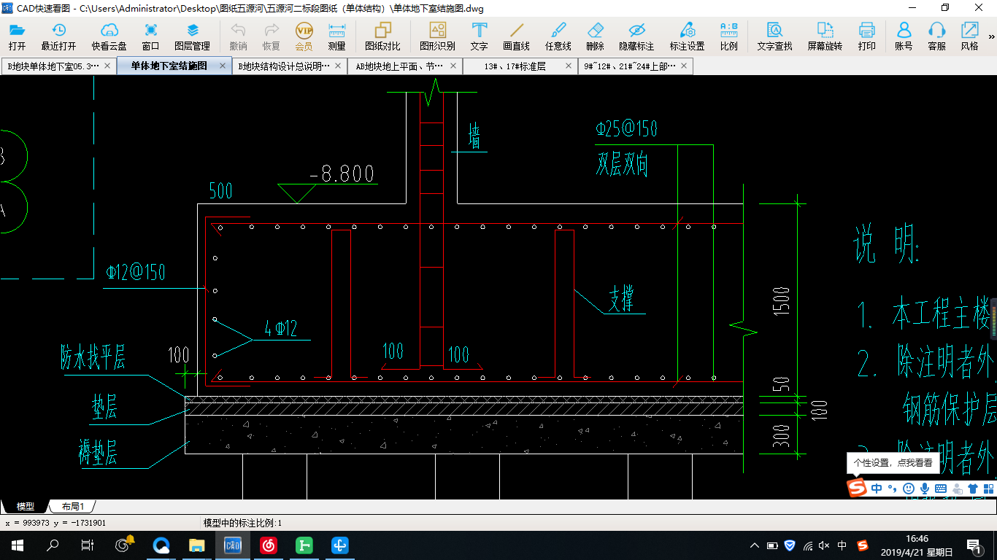Screen dimensions: 997x560
Task: Click the Sogou S logo on input bar
Action: [857, 488]
